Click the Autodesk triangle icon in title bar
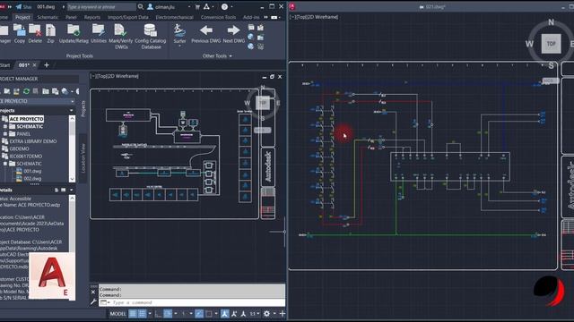 pyautogui.click(x=206, y=6)
